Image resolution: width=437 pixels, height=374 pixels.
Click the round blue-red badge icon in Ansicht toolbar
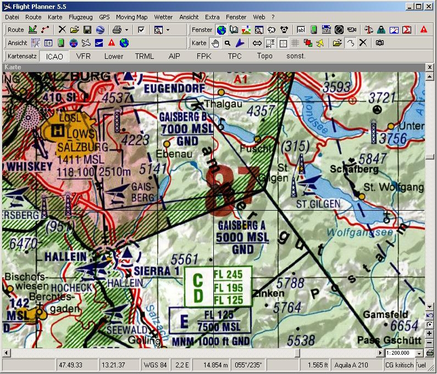pos(74,43)
